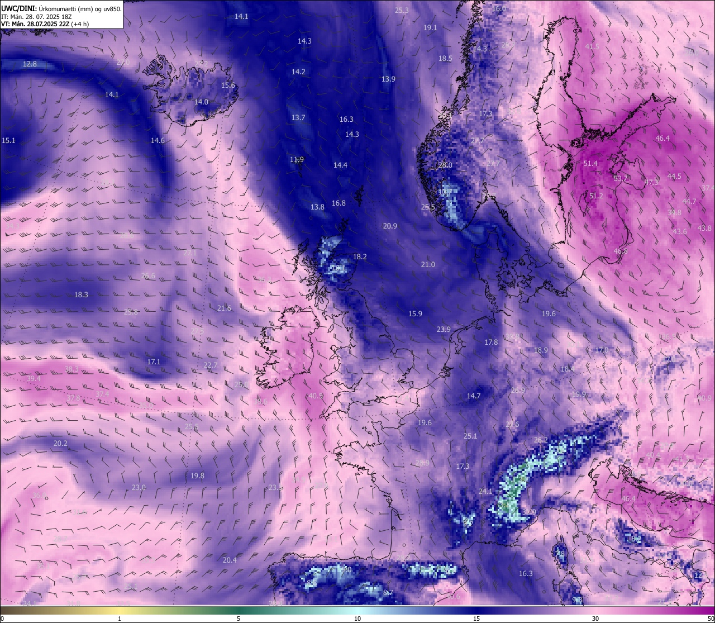Click the UWC/DINI Úrkomumætti title text
The width and height of the screenshot is (715, 623).
[61, 9]
